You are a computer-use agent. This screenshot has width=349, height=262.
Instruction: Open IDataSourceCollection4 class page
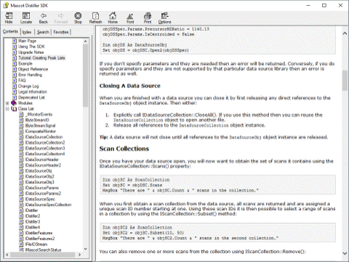[x=45, y=154]
